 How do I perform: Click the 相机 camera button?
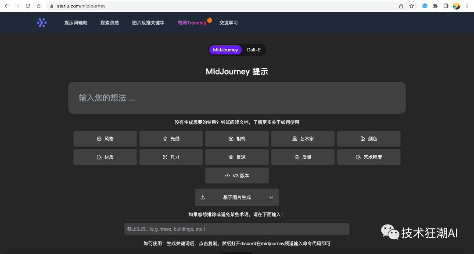tap(237, 139)
